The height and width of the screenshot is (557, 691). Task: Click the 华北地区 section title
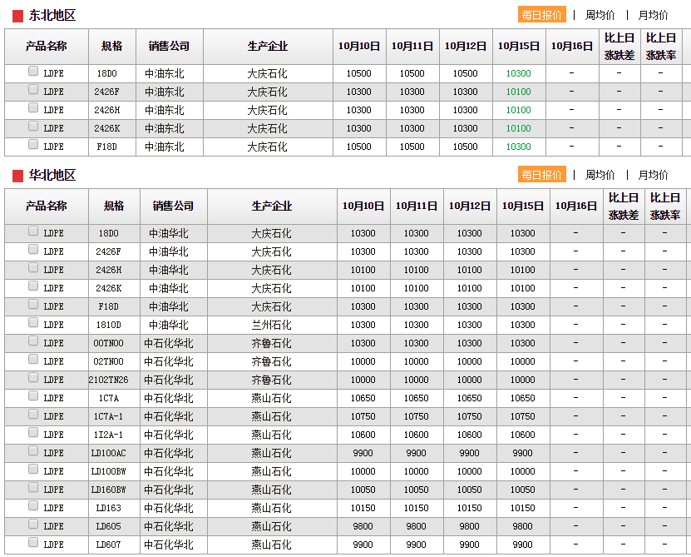tap(52, 175)
